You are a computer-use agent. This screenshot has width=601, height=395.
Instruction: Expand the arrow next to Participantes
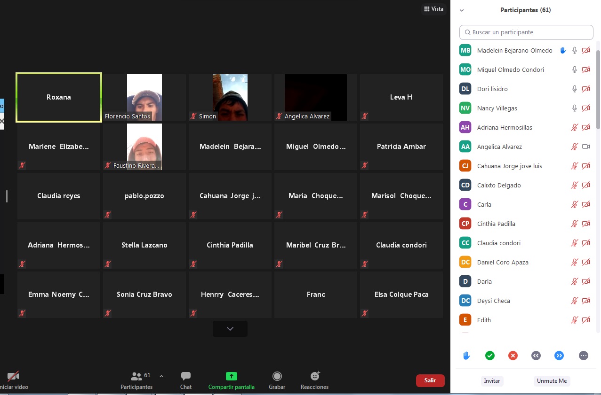point(161,376)
